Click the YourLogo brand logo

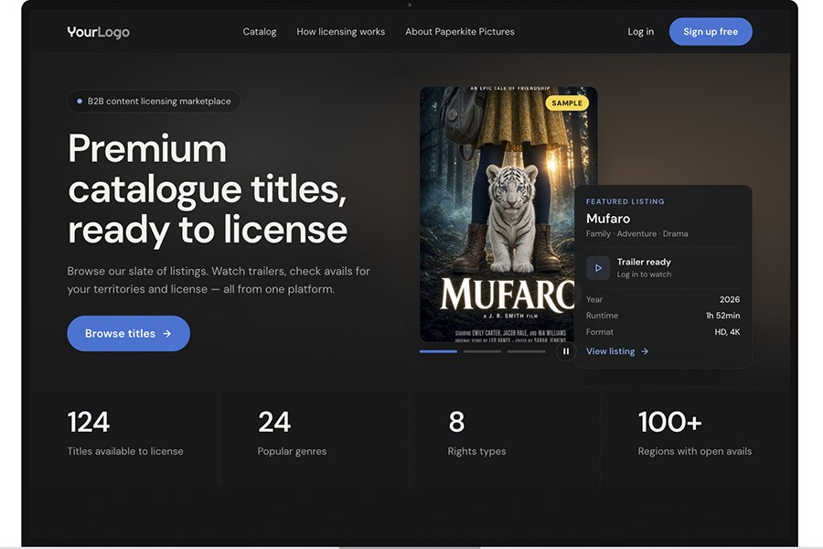coord(98,32)
